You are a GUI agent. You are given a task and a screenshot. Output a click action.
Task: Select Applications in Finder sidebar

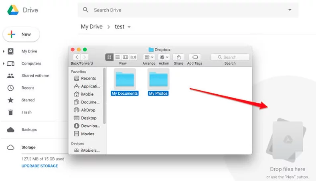point(87,86)
